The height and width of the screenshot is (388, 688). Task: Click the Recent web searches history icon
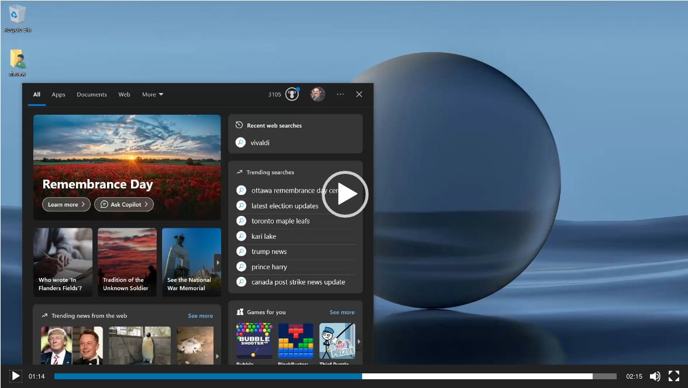(x=239, y=125)
